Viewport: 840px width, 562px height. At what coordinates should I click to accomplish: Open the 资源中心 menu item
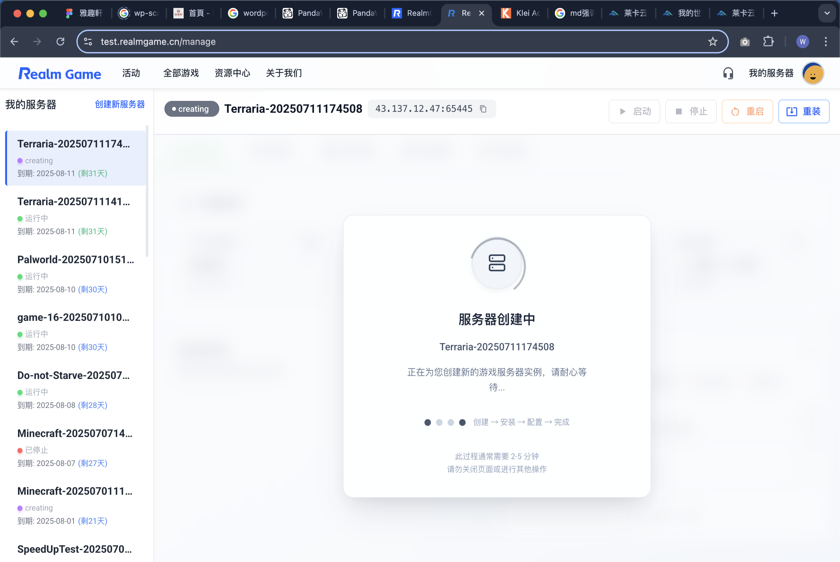[232, 73]
